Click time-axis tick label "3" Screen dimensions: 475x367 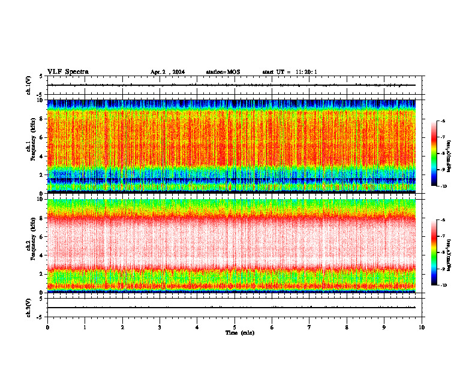(160, 327)
